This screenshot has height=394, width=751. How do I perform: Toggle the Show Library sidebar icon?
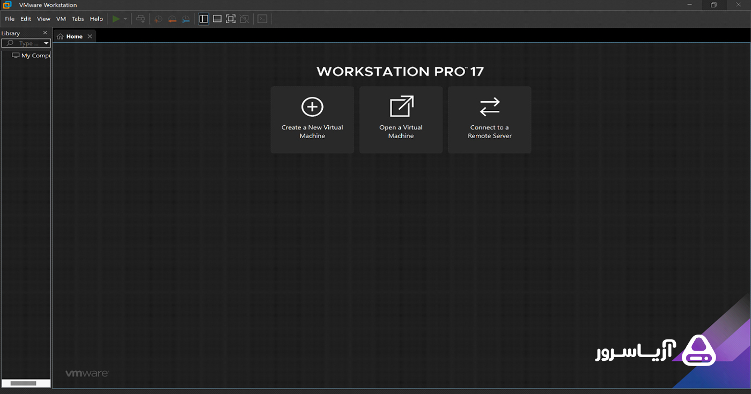click(203, 19)
